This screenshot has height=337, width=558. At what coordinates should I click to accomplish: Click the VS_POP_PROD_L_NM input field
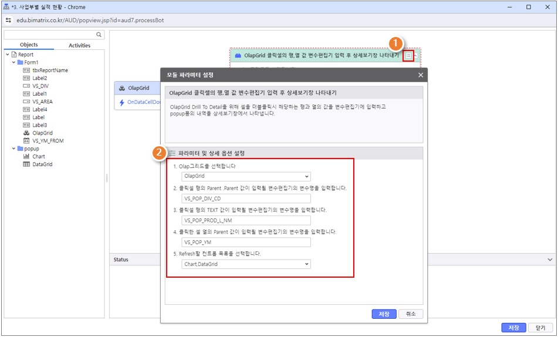(246, 221)
